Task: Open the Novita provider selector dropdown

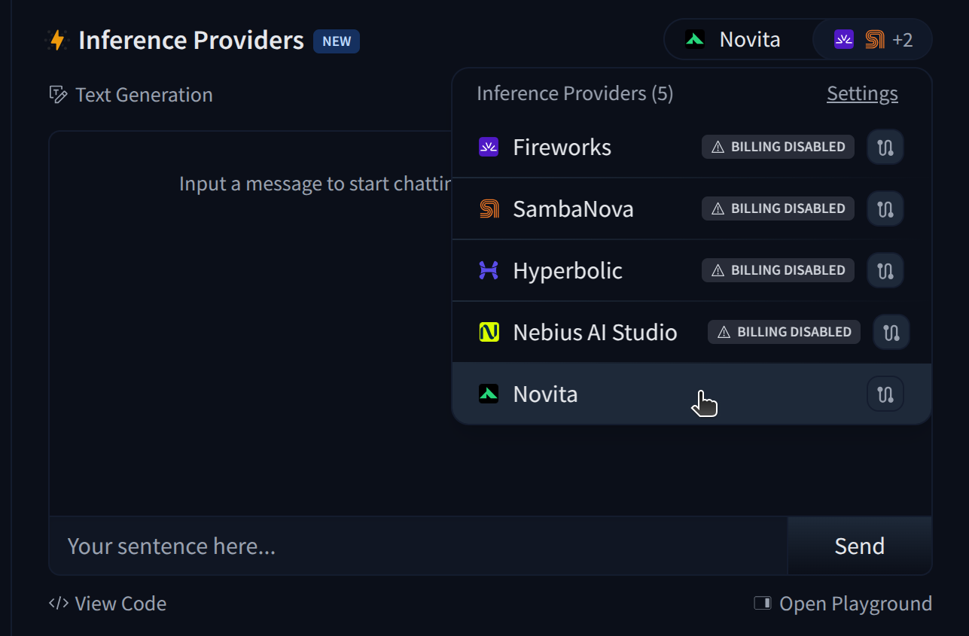Action: [x=732, y=38]
